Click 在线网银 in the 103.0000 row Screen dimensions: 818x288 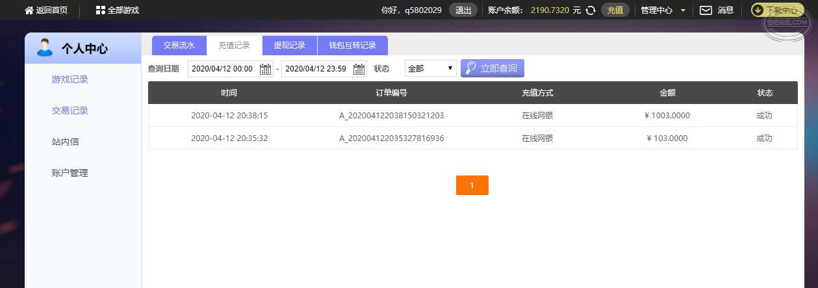pos(537,138)
